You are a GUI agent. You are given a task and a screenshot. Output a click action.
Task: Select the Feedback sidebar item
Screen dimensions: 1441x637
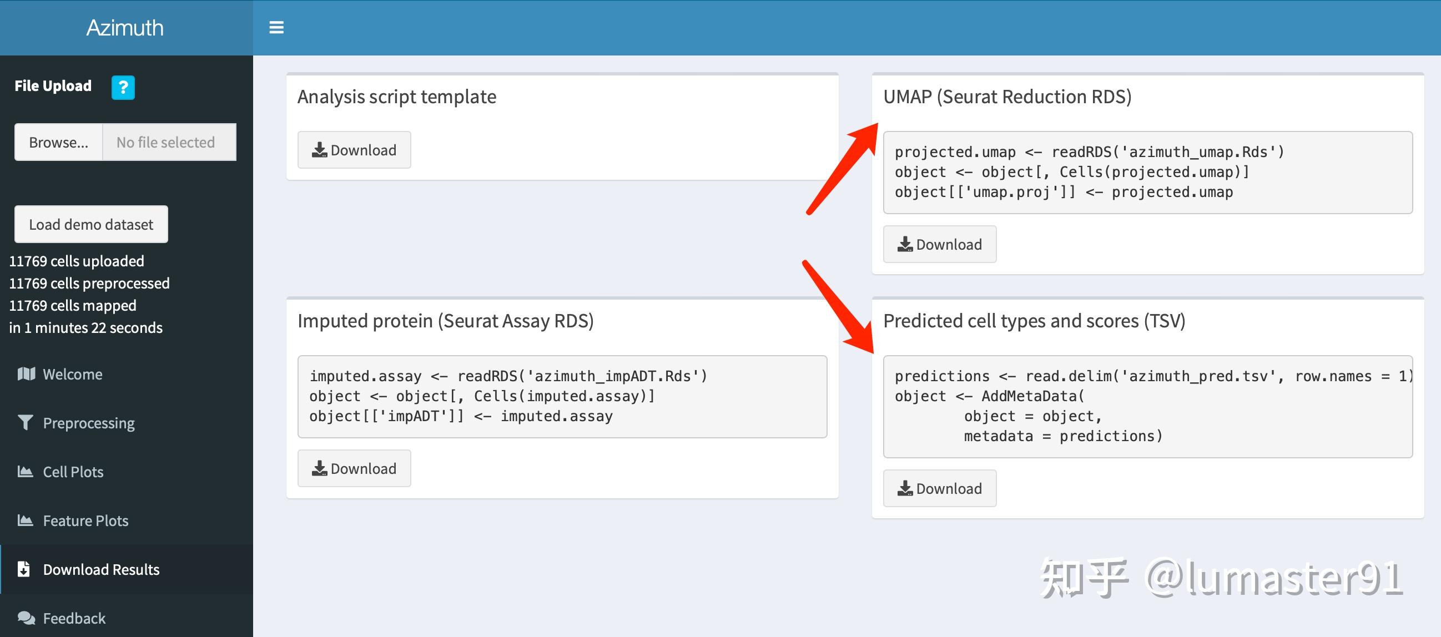(x=74, y=618)
